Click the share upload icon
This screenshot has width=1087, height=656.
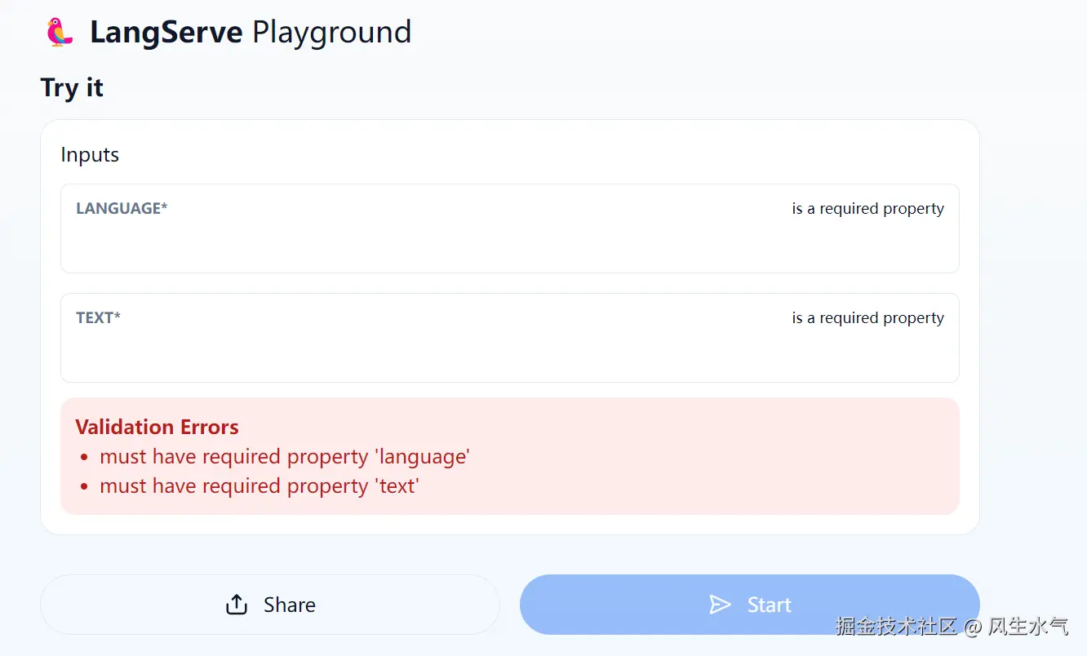pos(236,605)
